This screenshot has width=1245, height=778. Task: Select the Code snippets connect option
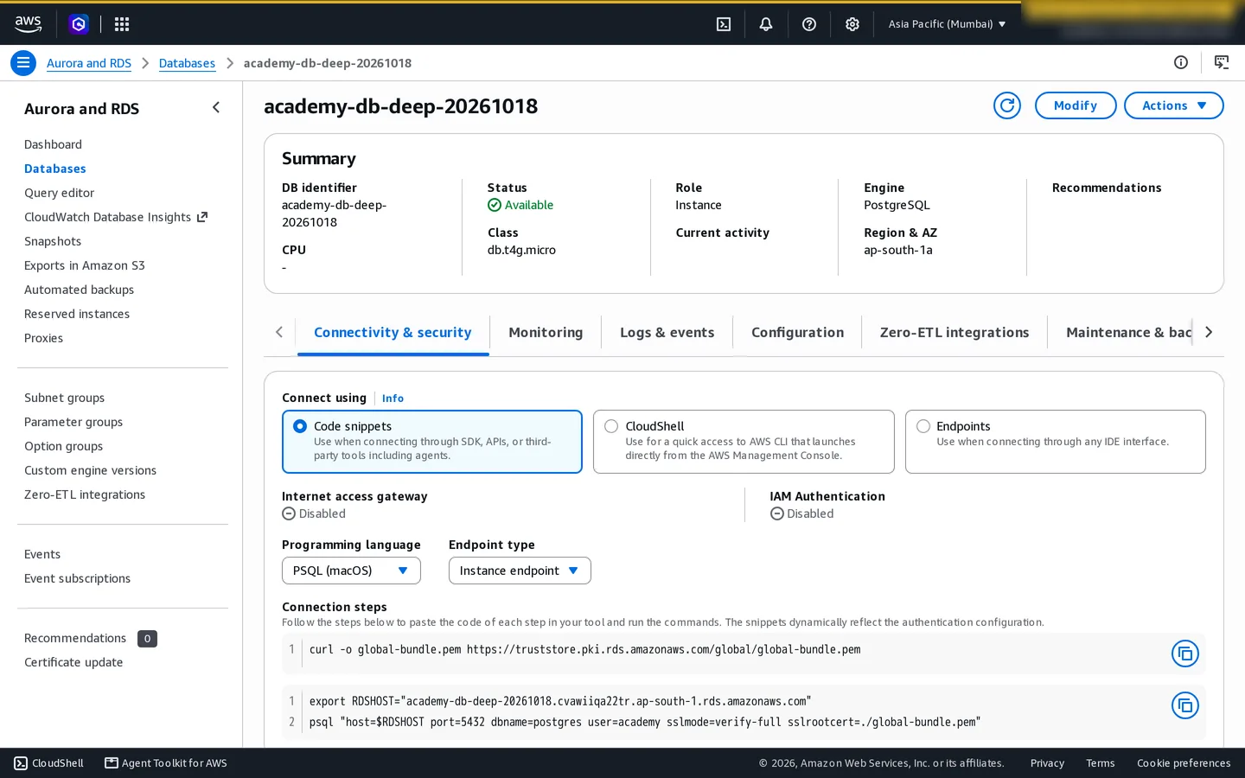tap(432, 442)
